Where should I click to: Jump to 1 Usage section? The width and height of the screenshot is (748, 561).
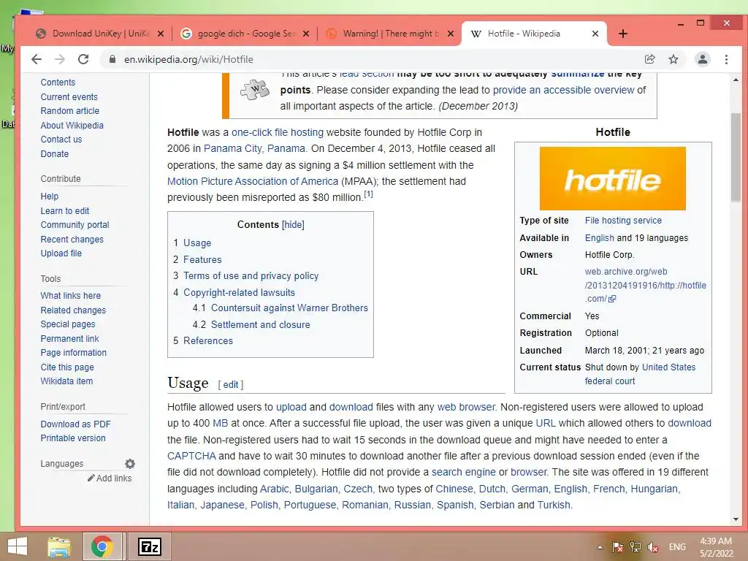(197, 243)
